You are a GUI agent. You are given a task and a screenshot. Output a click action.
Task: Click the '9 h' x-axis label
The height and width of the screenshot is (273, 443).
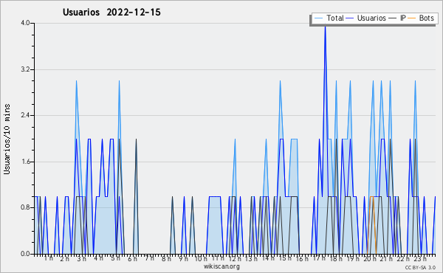(183, 258)
